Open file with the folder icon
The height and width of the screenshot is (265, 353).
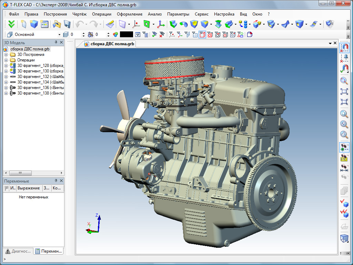click(57, 24)
